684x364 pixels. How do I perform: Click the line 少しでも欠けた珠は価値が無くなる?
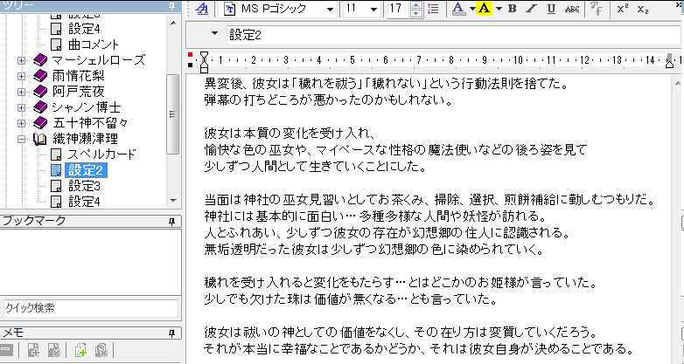coord(300,299)
